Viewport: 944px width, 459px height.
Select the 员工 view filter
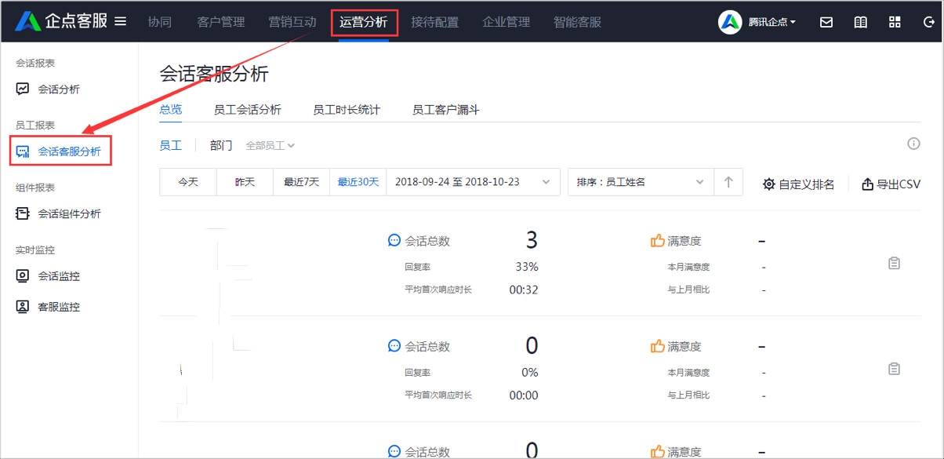(171, 145)
